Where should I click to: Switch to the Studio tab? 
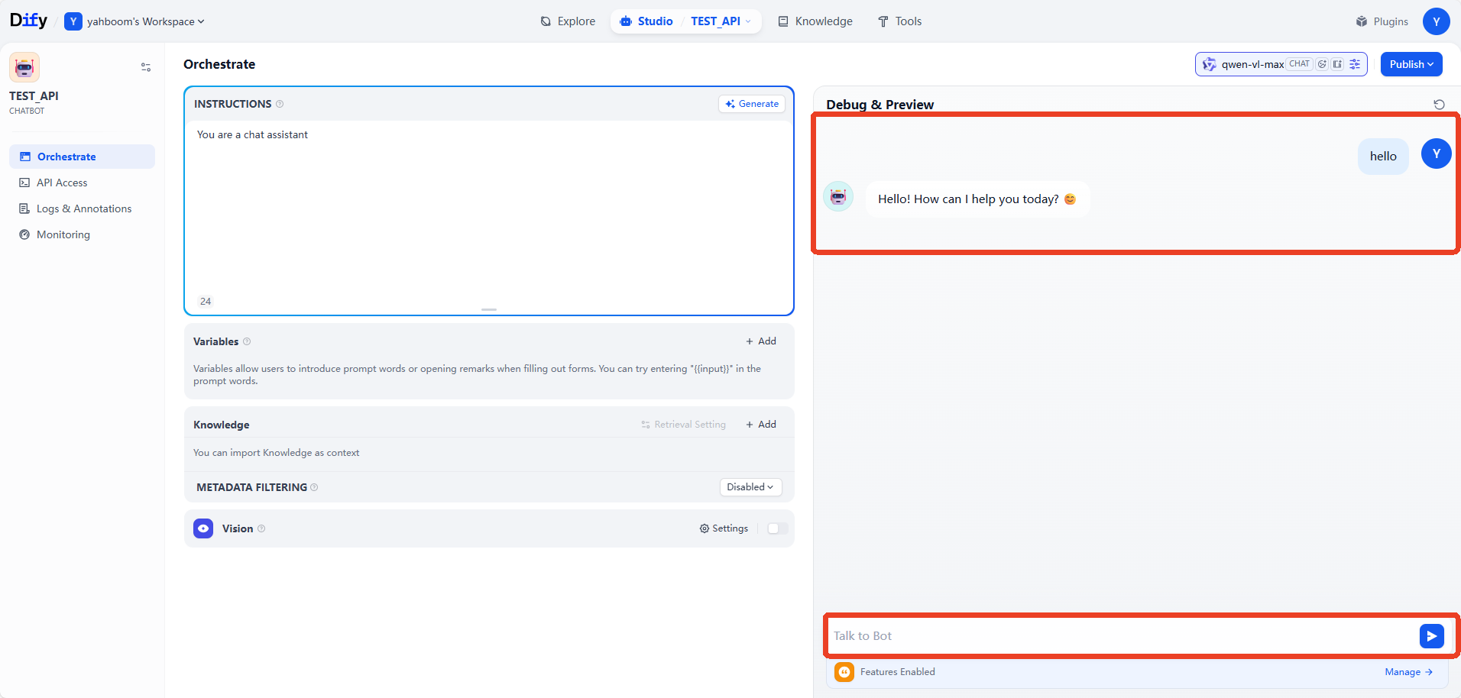(646, 21)
